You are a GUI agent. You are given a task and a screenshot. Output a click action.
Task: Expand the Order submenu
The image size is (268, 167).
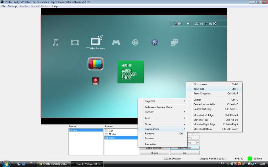pyautogui.click(x=162, y=124)
